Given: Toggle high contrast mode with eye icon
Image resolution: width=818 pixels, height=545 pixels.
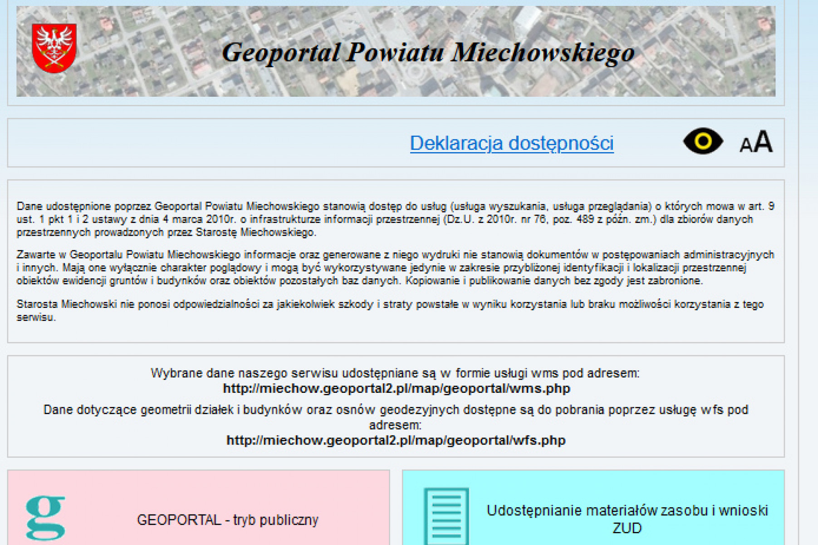Looking at the screenshot, I should (x=703, y=141).
